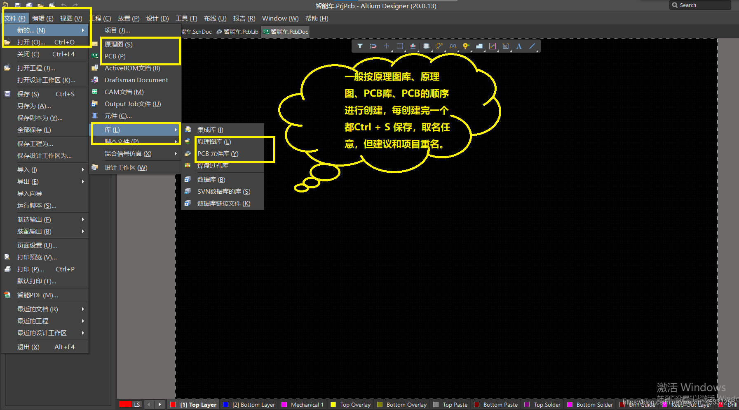739x410 pixels.
Task: Click the Draftsman Document icon in submenu
Action: coord(95,80)
